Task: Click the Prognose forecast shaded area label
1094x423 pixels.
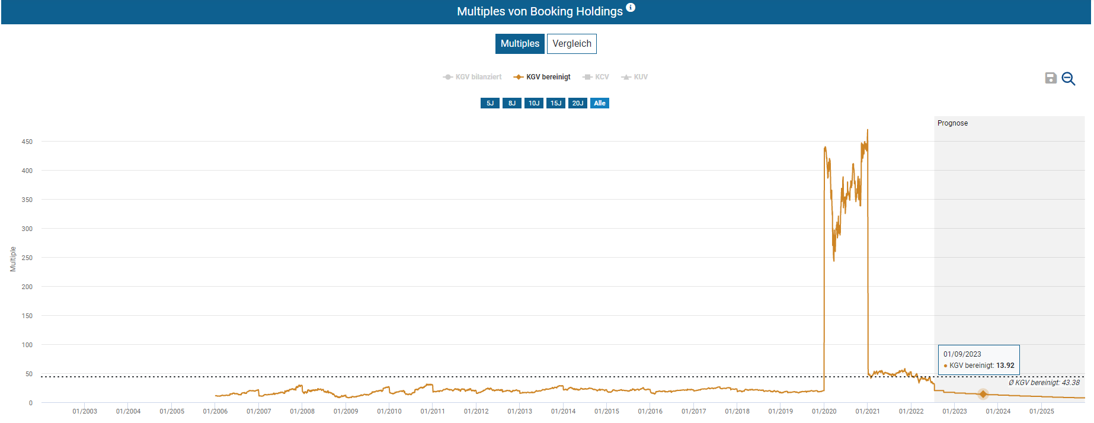Action: 952,123
